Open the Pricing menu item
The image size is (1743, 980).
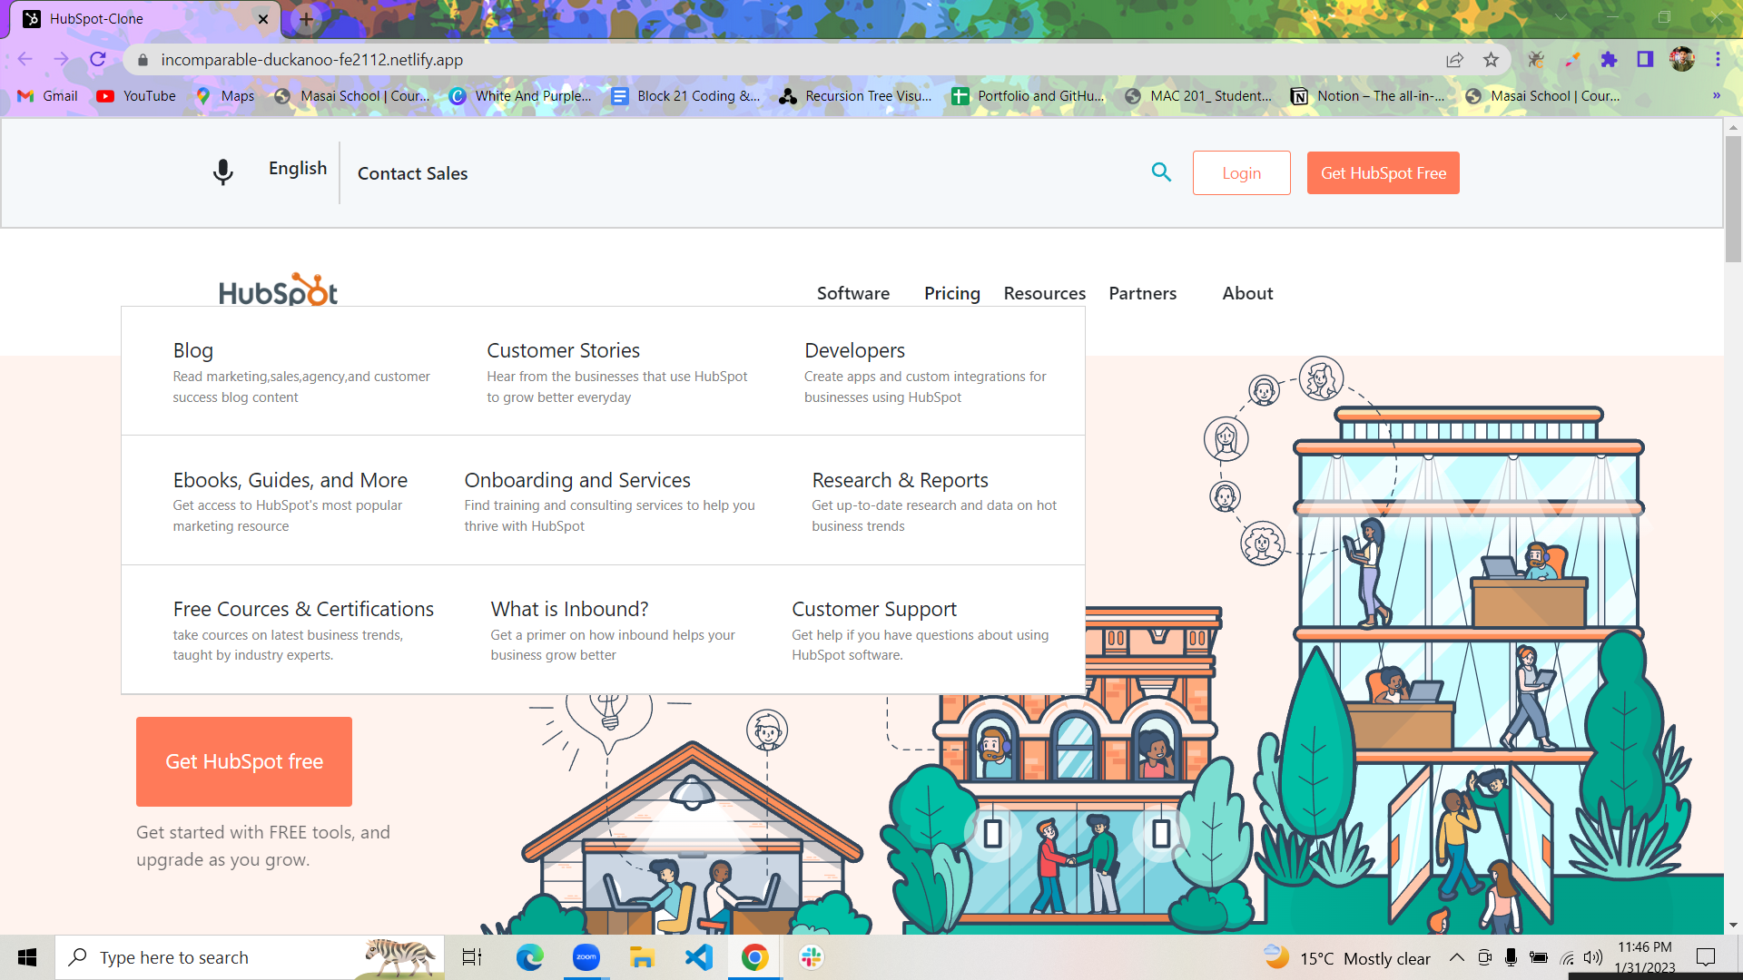(x=951, y=293)
